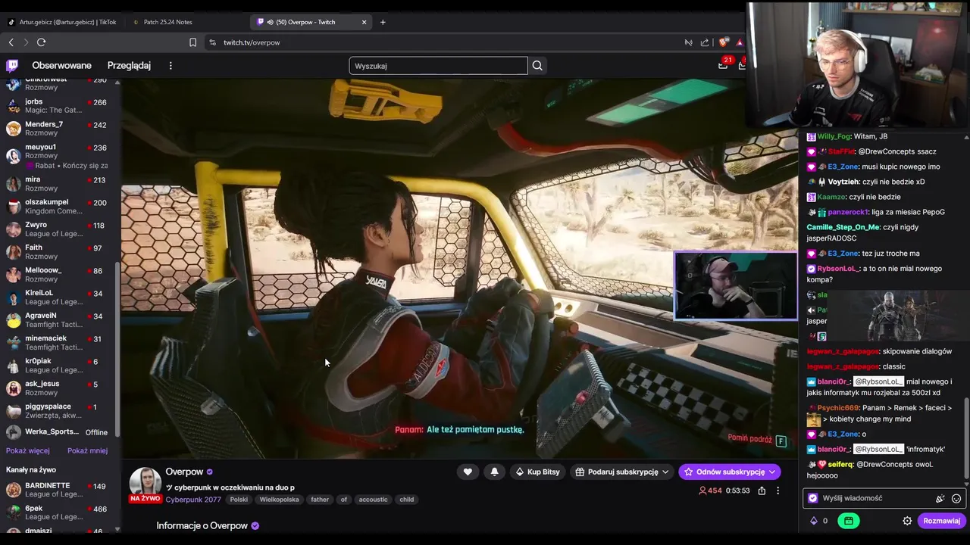
Task: Toggle the notification bell for Overpow
Action: point(494,472)
